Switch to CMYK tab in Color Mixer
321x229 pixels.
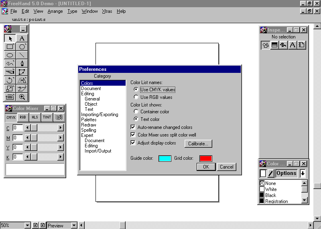[11, 117]
